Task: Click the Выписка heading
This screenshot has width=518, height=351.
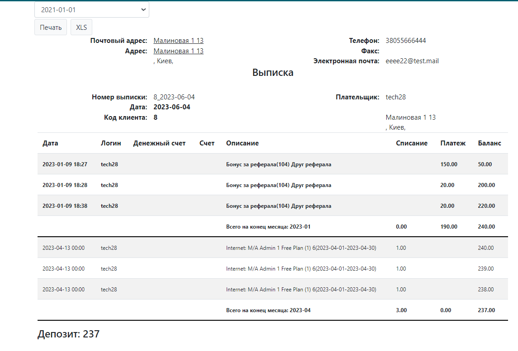Action: coord(273,73)
